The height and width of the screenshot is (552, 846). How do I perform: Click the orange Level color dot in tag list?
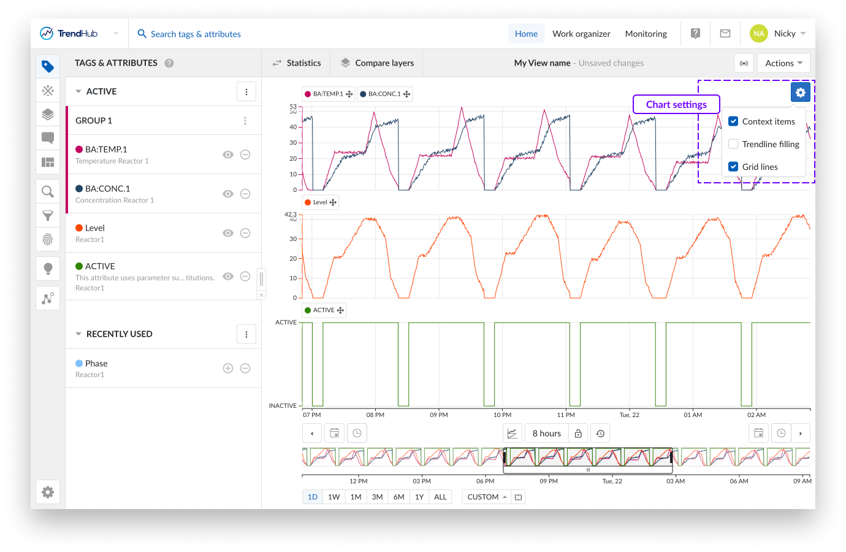[79, 228]
